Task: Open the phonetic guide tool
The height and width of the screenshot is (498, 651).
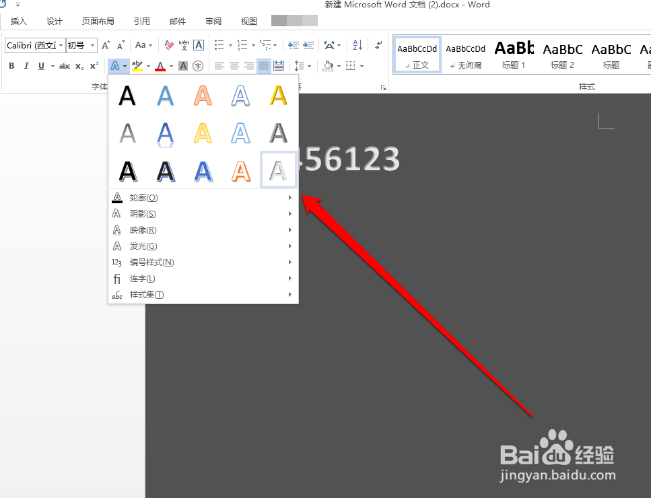Action: (184, 45)
